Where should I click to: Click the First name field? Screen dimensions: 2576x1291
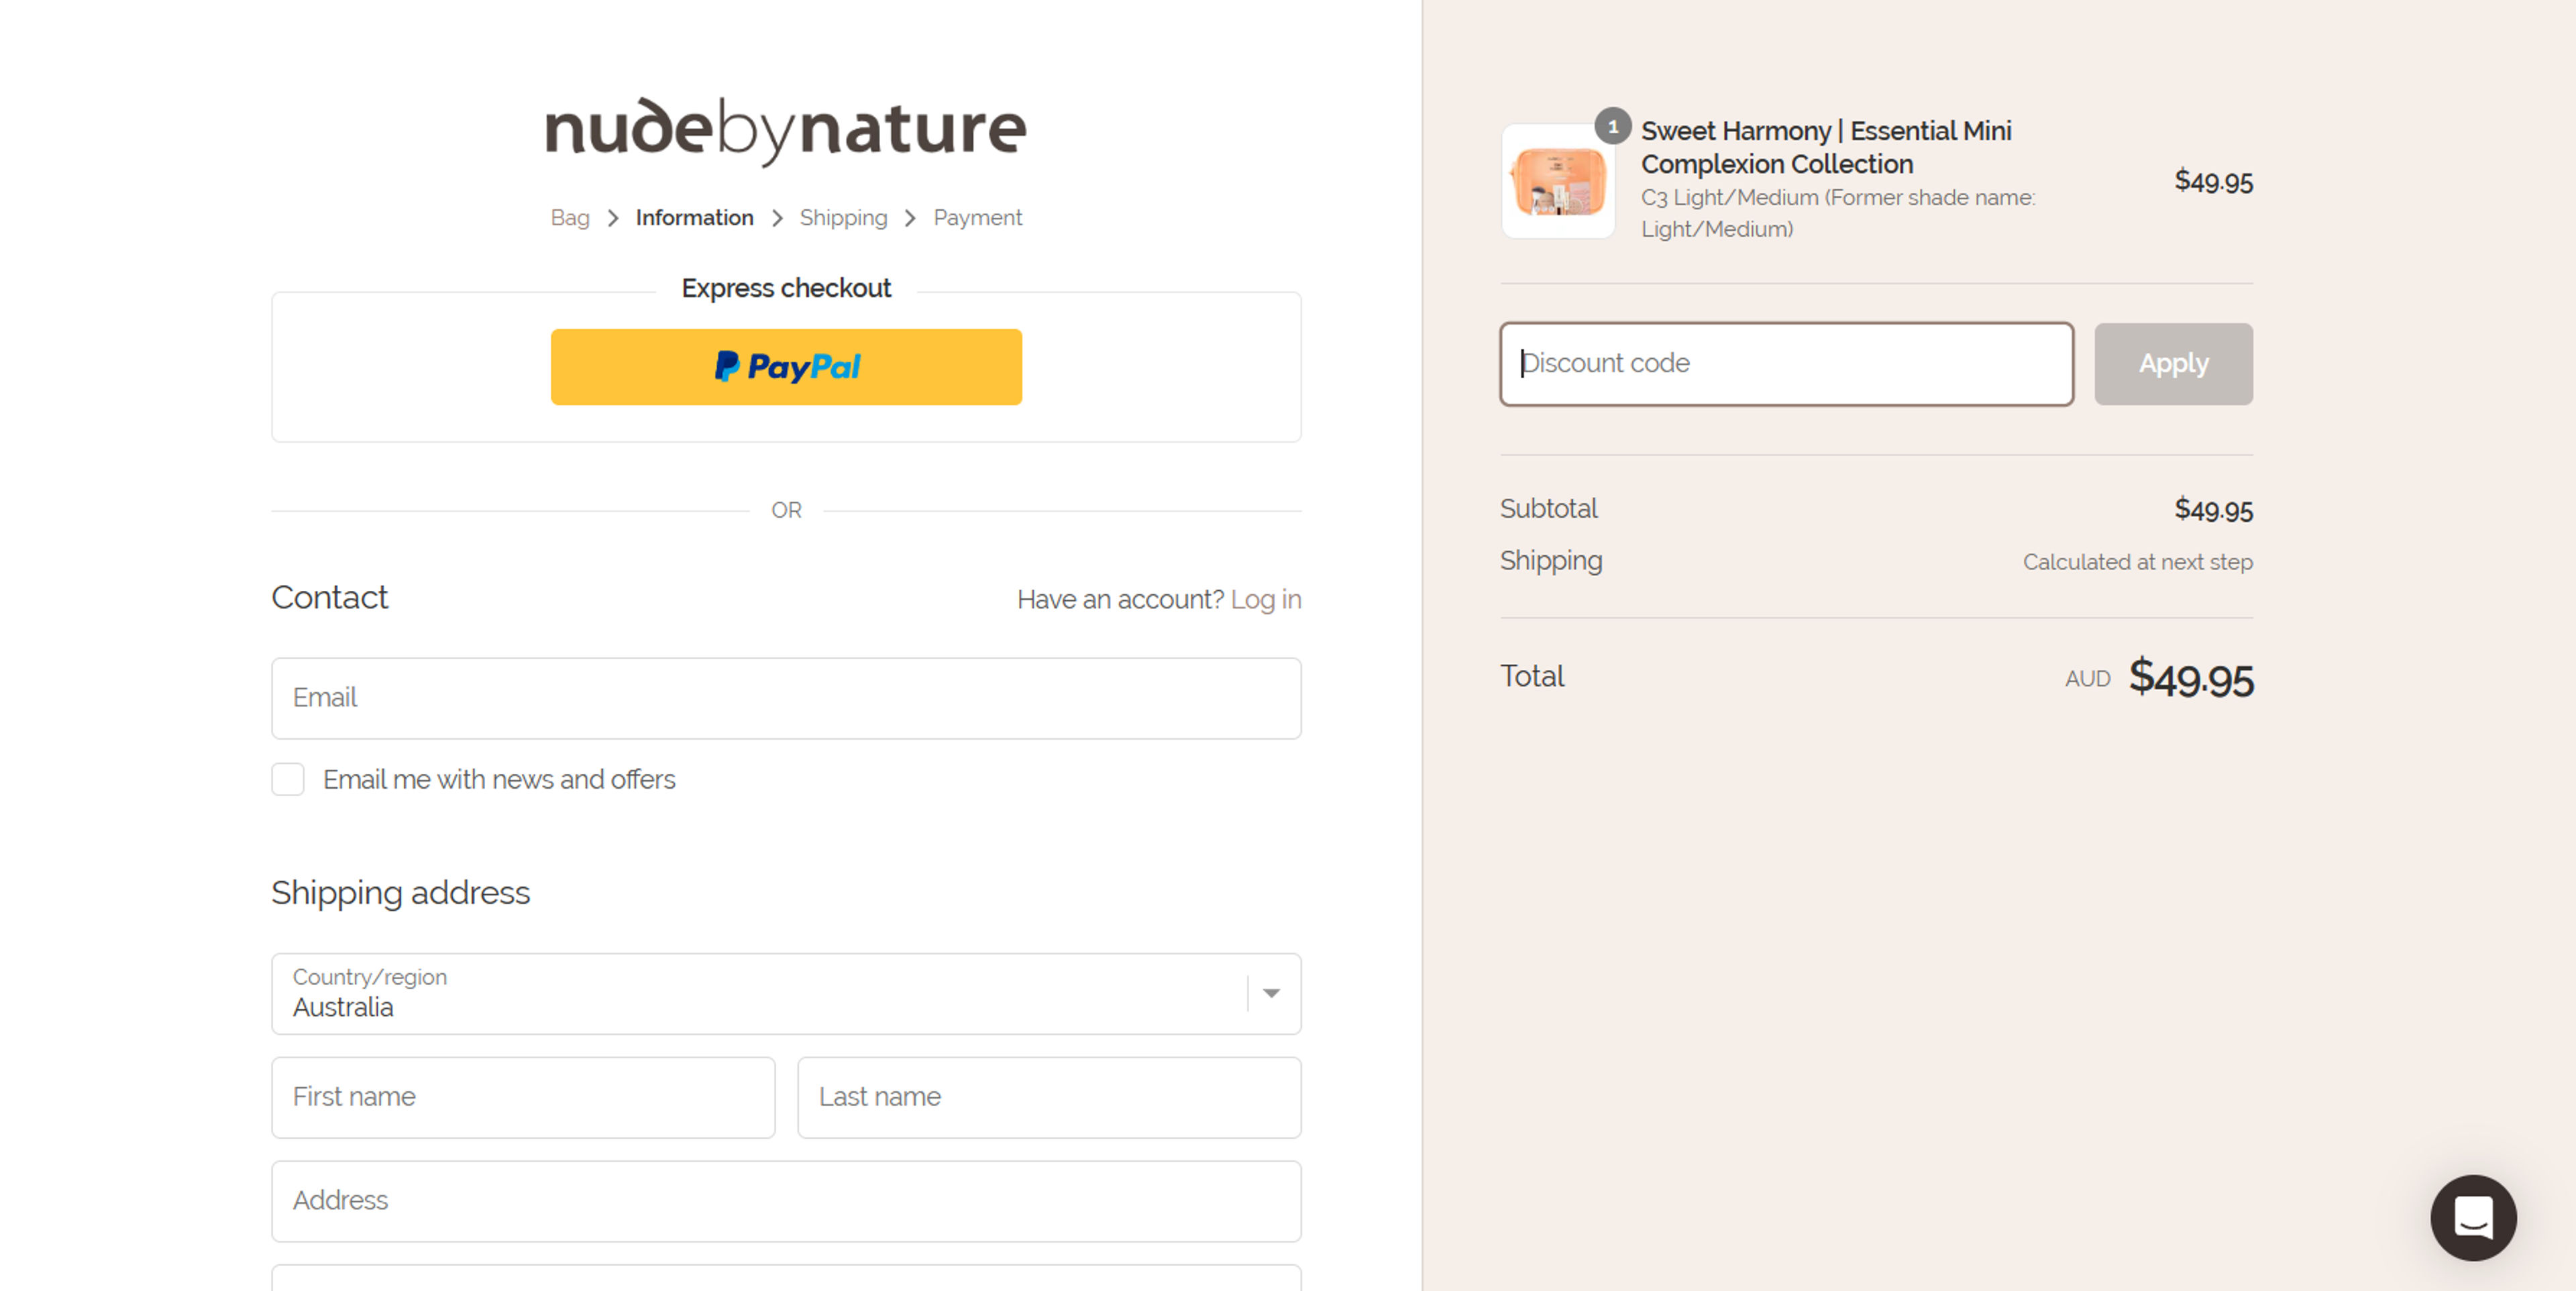[523, 1097]
